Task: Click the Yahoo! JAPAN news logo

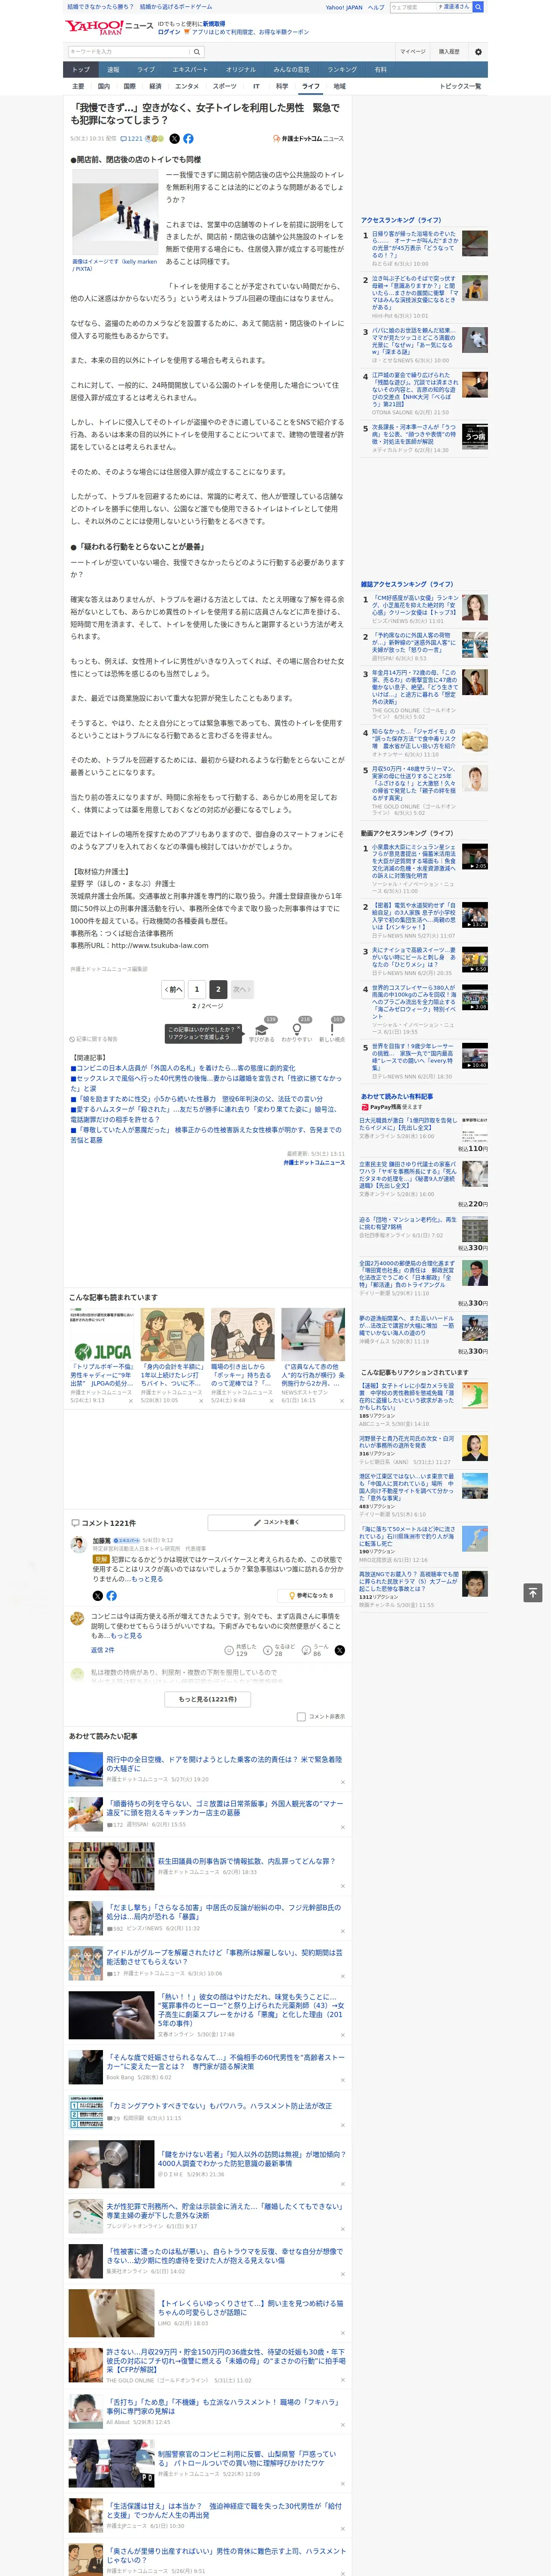Action: coord(109,27)
